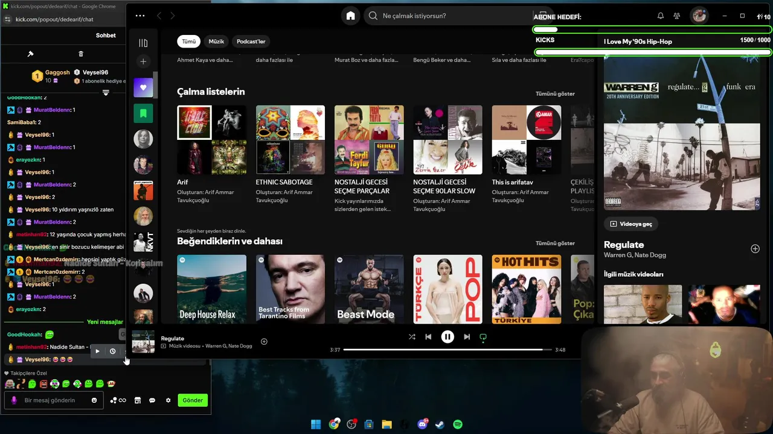Screen dimensions: 773x434
Task: Open the Kick chat shop icon
Action: click(137, 400)
